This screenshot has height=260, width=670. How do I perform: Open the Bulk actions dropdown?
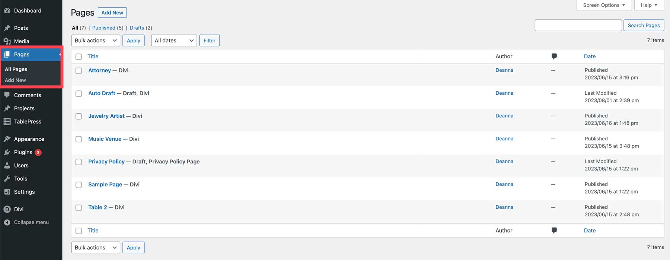[95, 40]
